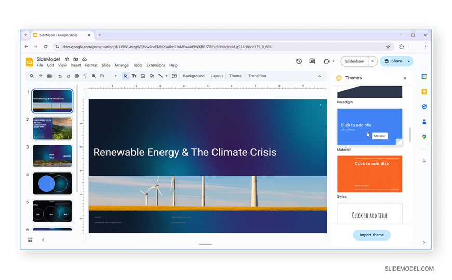Open the Arrange menu
This screenshot has height=280, width=452.
tap(122, 65)
